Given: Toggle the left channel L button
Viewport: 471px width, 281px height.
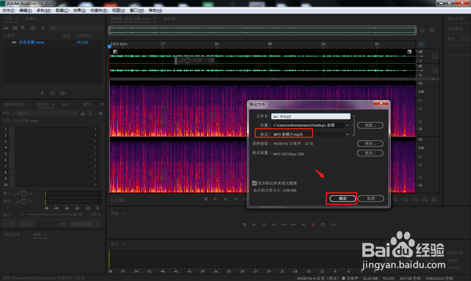Looking at the screenshot, I should coord(435,57).
